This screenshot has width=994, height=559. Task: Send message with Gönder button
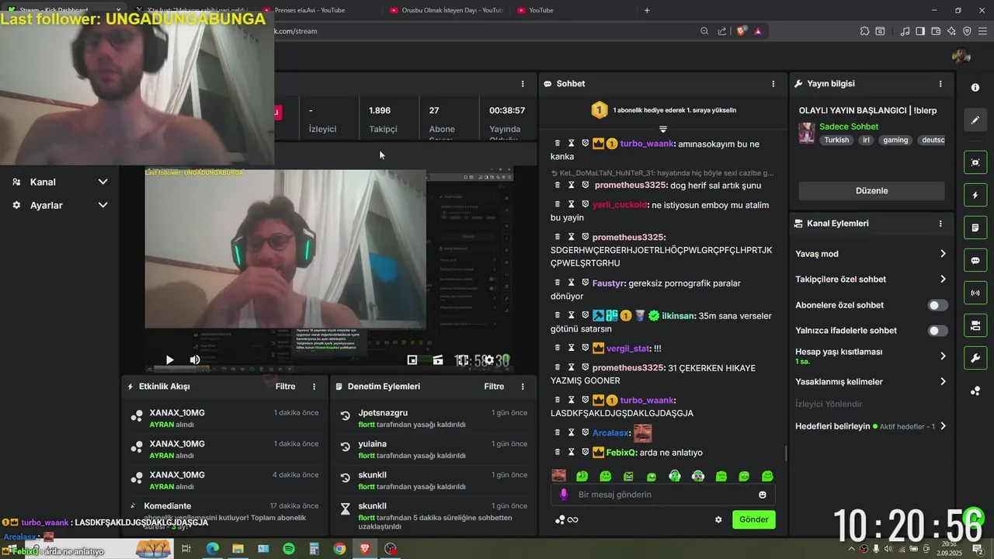753,519
